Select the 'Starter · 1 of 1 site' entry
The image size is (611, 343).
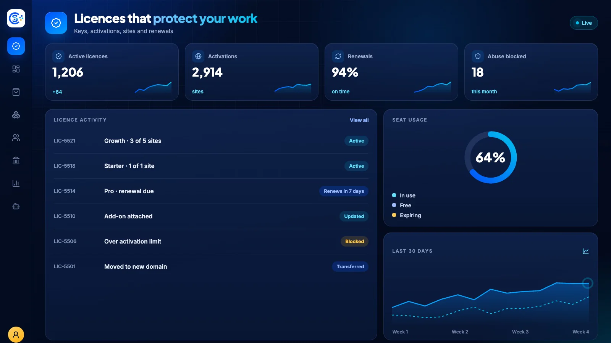(129, 166)
